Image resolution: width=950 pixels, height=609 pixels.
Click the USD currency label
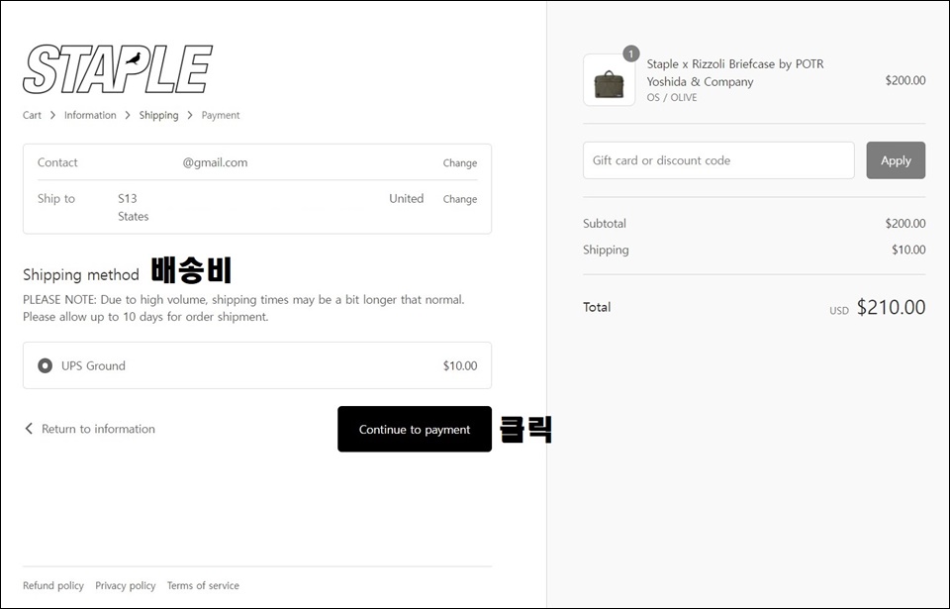coord(839,311)
